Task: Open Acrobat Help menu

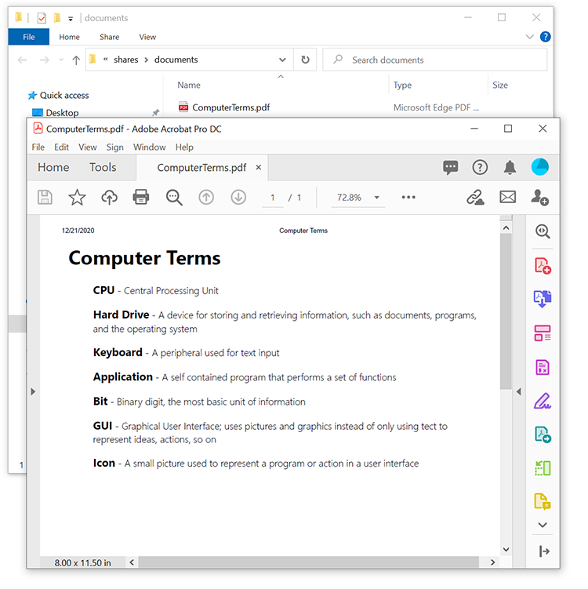Action: 184,147
